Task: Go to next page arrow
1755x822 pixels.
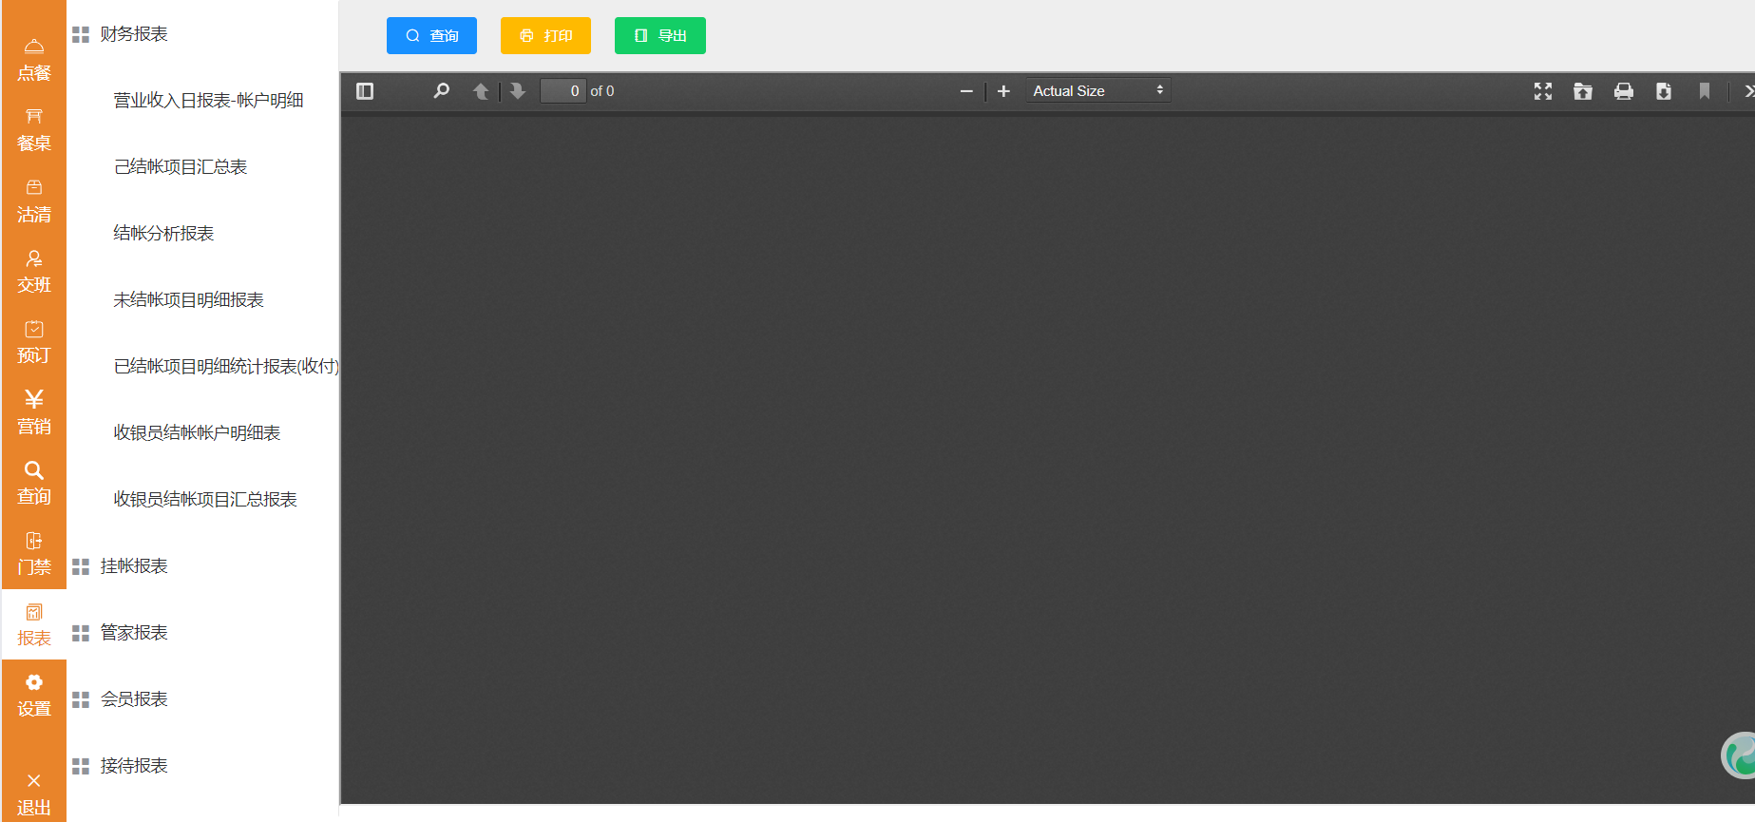Action: click(x=518, y=91)
